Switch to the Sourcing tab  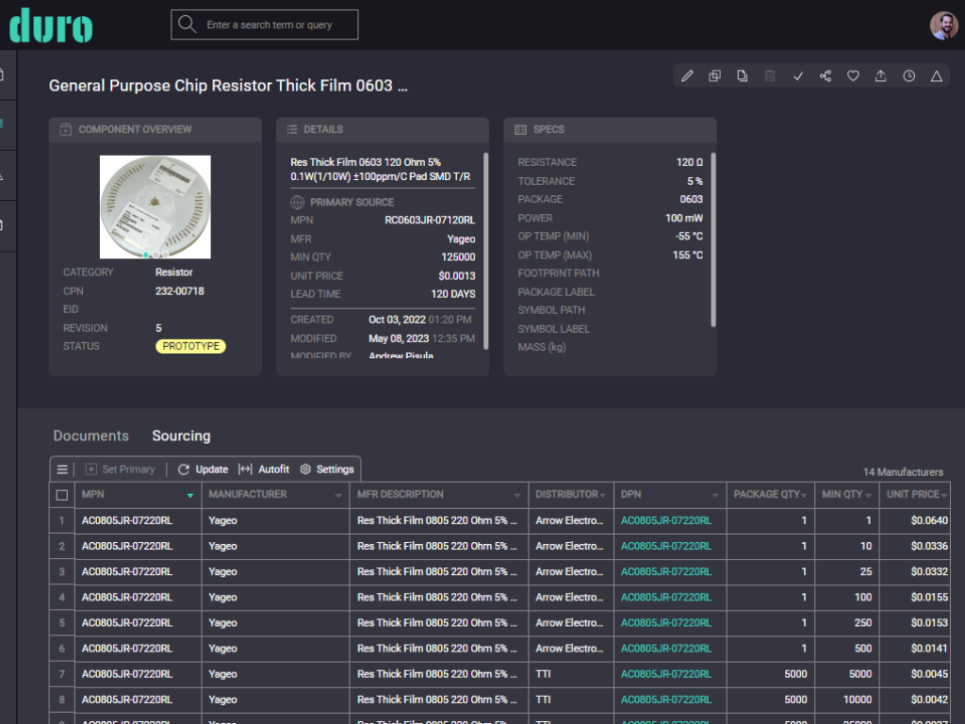[181, 436]
